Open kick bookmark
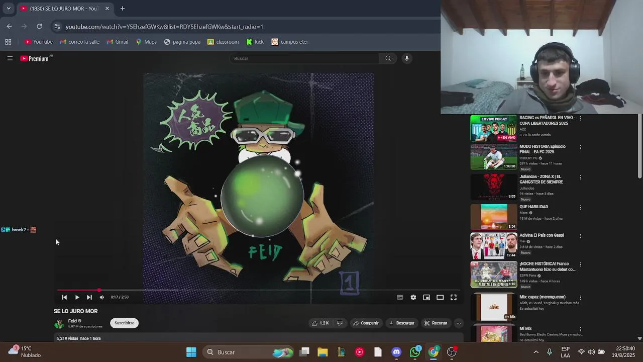Screen dimensions: 643x362 (255, 42)
